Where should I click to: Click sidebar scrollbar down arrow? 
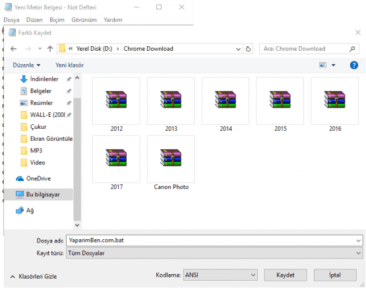(77, 225)
